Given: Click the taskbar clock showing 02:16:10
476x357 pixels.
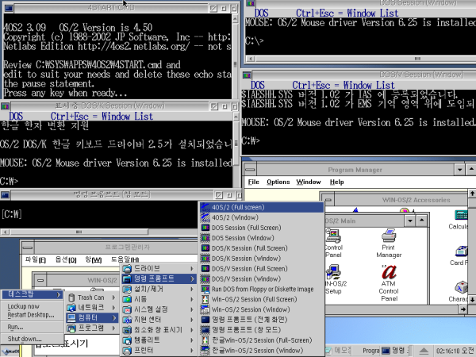Looking at the screenshot, I should click(440, 350).
